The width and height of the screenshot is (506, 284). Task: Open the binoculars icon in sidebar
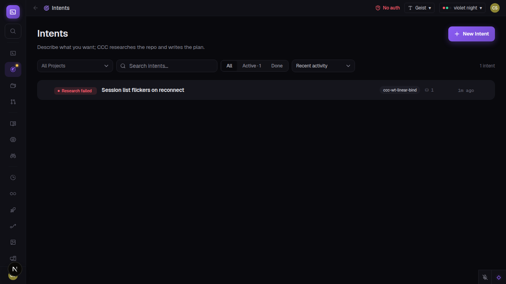coord(13,156)
